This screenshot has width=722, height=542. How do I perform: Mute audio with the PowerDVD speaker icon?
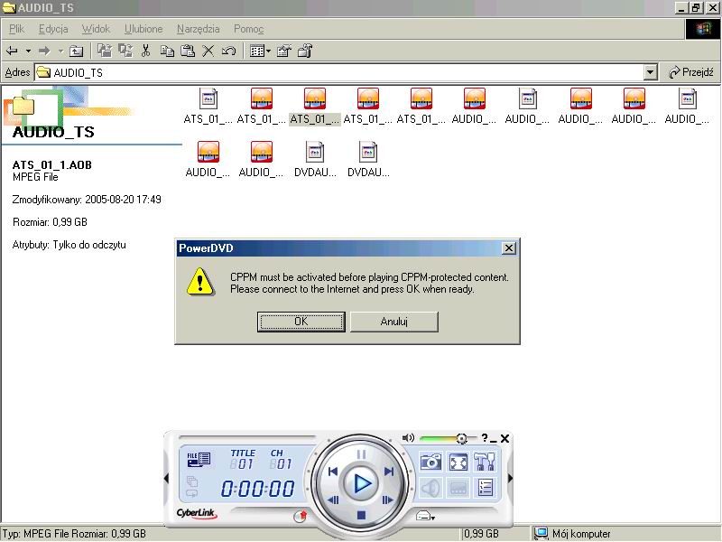(x=408, y=438)
